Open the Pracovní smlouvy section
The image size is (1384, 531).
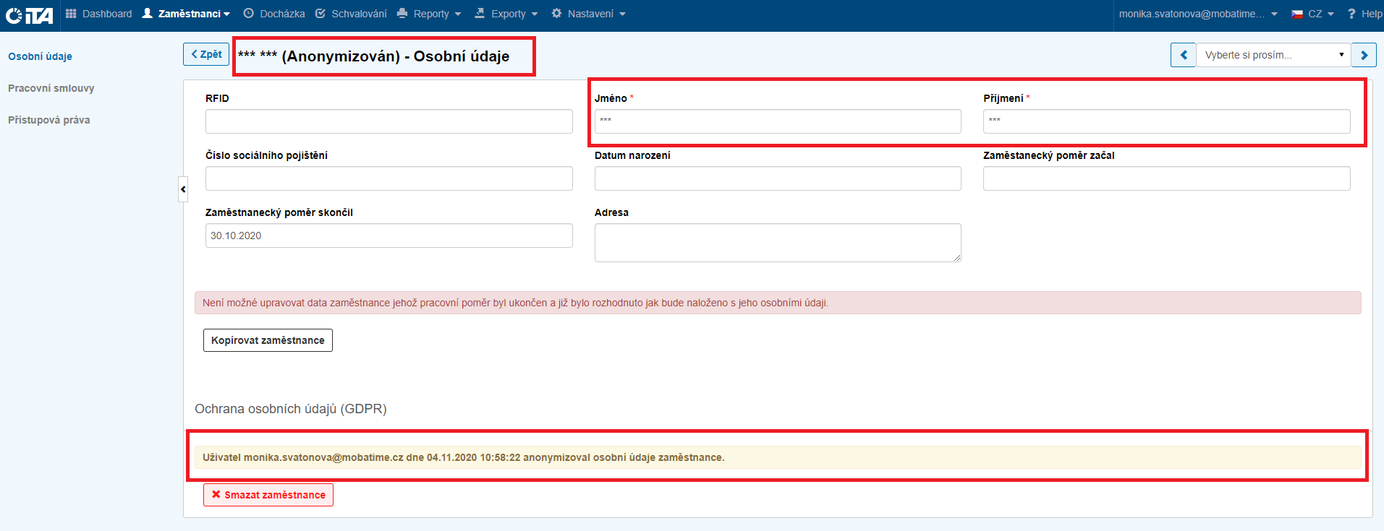[x=51, y=88]
